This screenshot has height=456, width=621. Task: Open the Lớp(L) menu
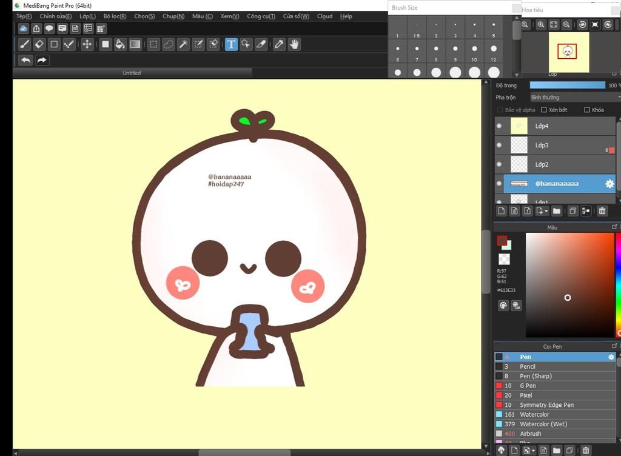[x=87, y=16]
